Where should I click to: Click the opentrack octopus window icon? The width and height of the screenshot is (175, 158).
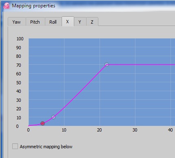tap(7, 6)
